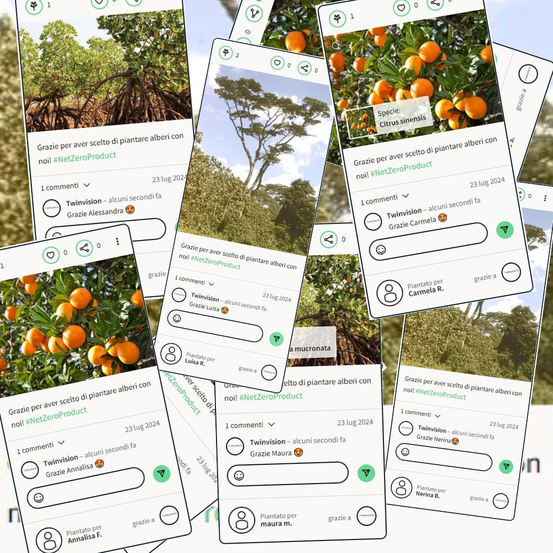Image resolution: width=553 pixels, height=553 pixels.
Task: Toggle the heart like on Carmela's card
Action: 401,7
